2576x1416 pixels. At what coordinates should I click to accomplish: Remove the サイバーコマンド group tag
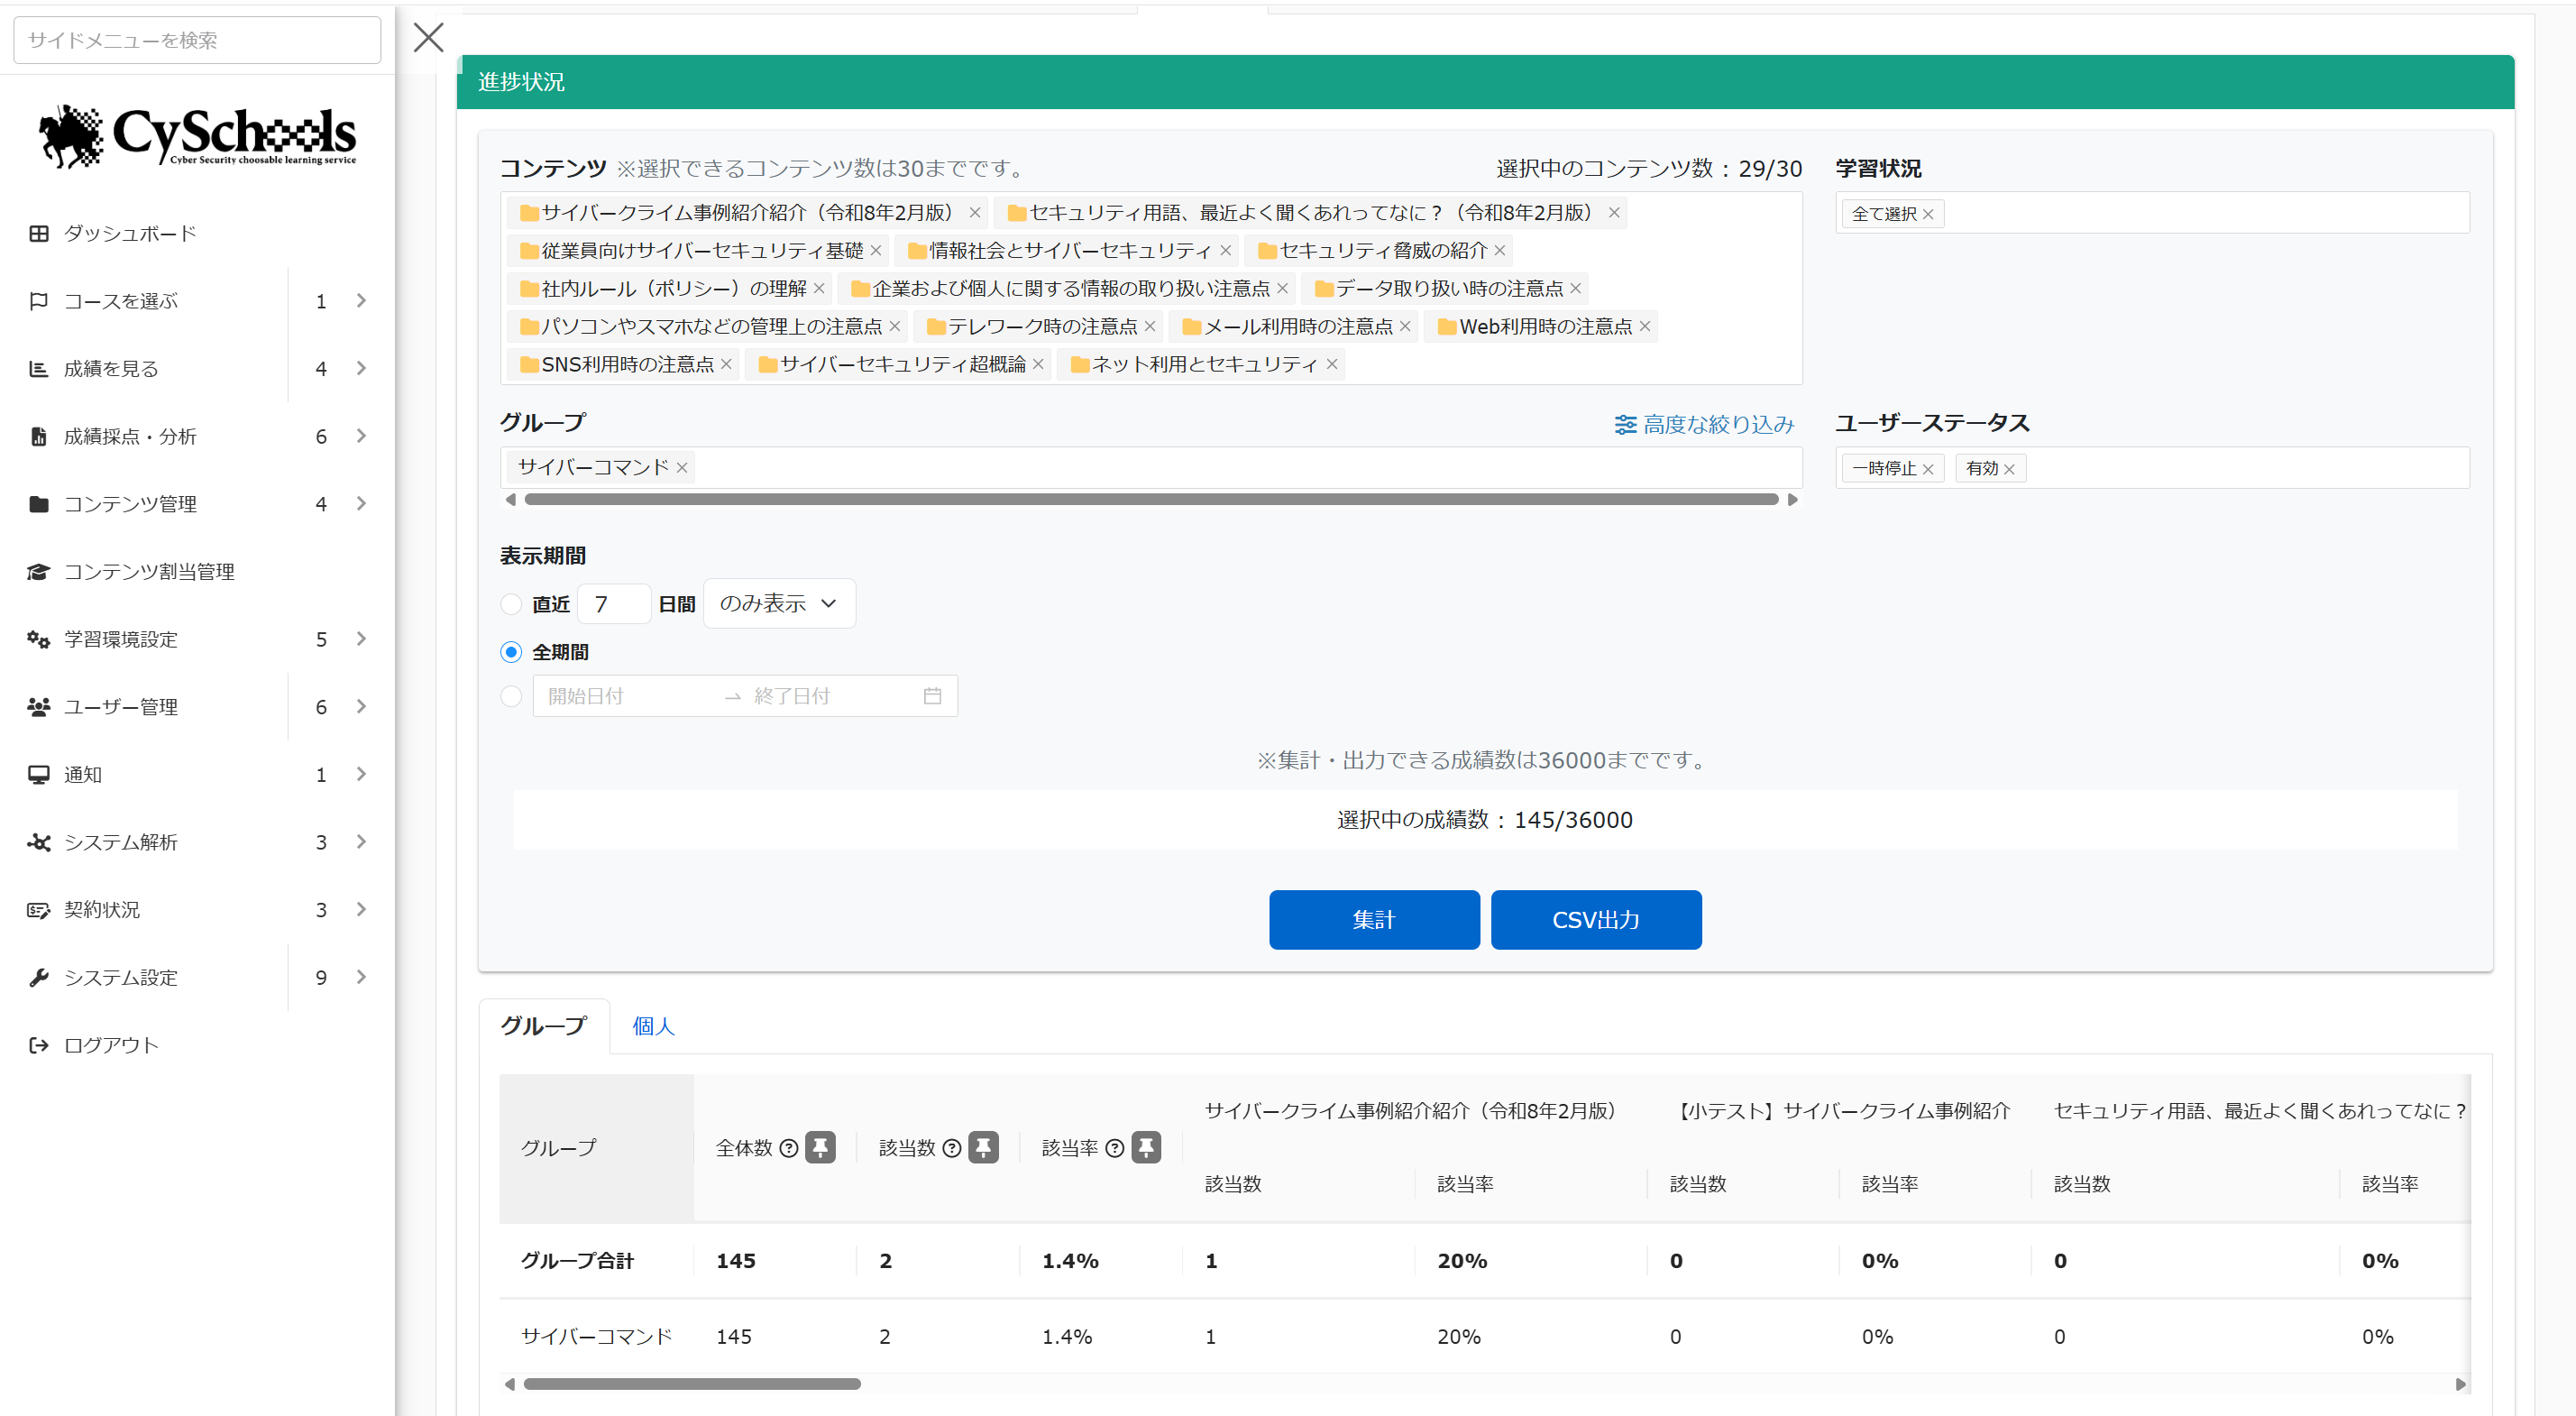pos(682,468)
